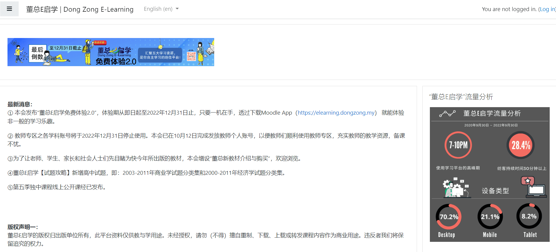556x252 pixels.
Task: Click the news item about 免费体验2.0 Moodle App
Action: [206, 117]
